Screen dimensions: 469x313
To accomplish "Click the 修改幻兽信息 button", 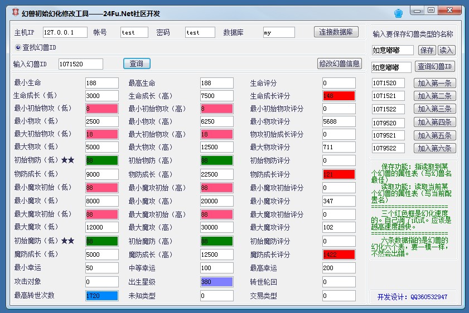I will point(339,63).
